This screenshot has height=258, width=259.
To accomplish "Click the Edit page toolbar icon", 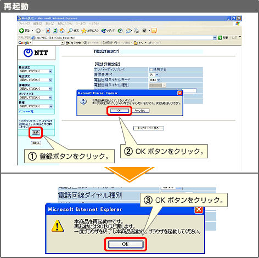I will click(x=144, y=31).
